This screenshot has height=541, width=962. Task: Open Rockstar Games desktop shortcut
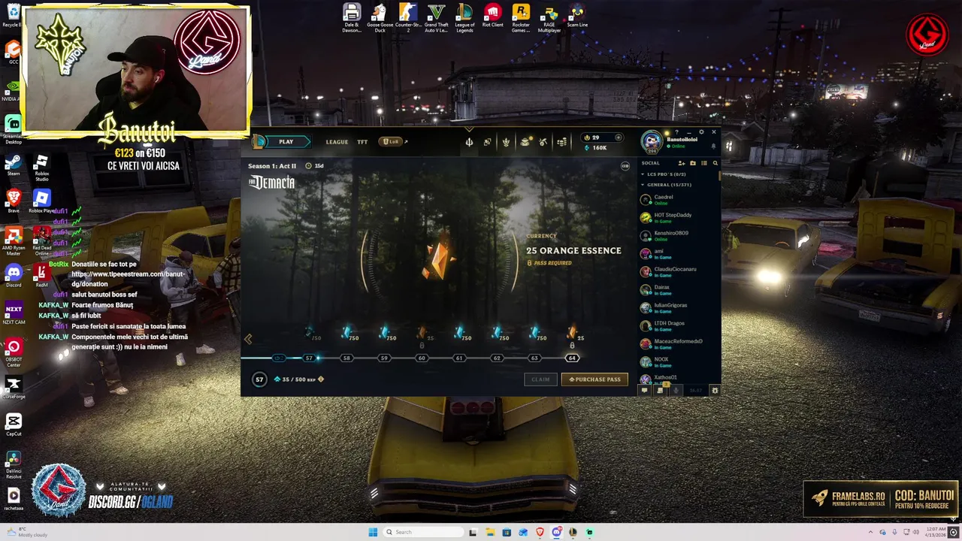(x=521, y=17)
